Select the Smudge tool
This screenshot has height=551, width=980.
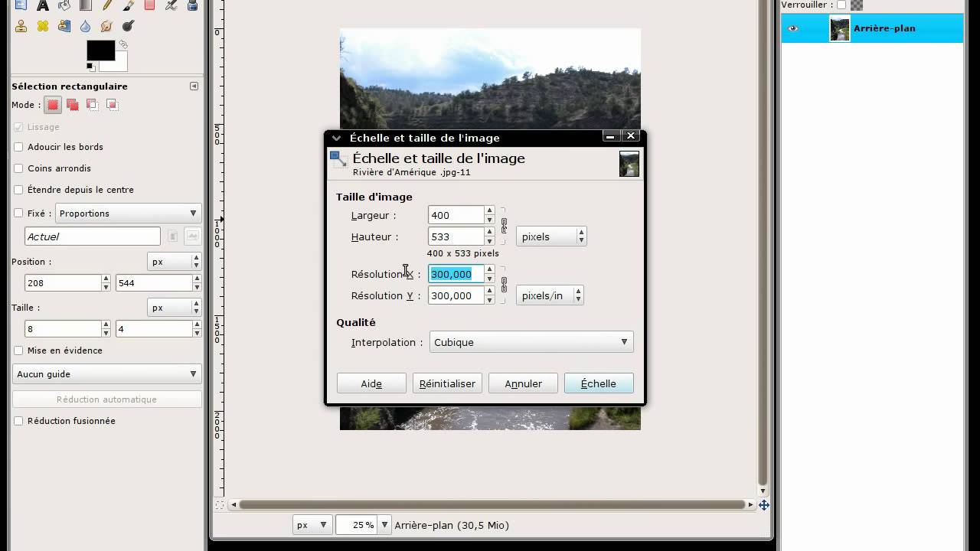pyautogui.click(x=106, y=26)
